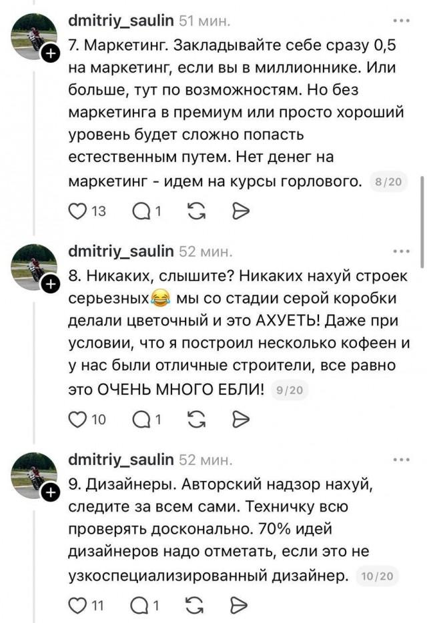Open replies on the Маркетинг post
Screen dimensions: 427x623
[141, 212]
